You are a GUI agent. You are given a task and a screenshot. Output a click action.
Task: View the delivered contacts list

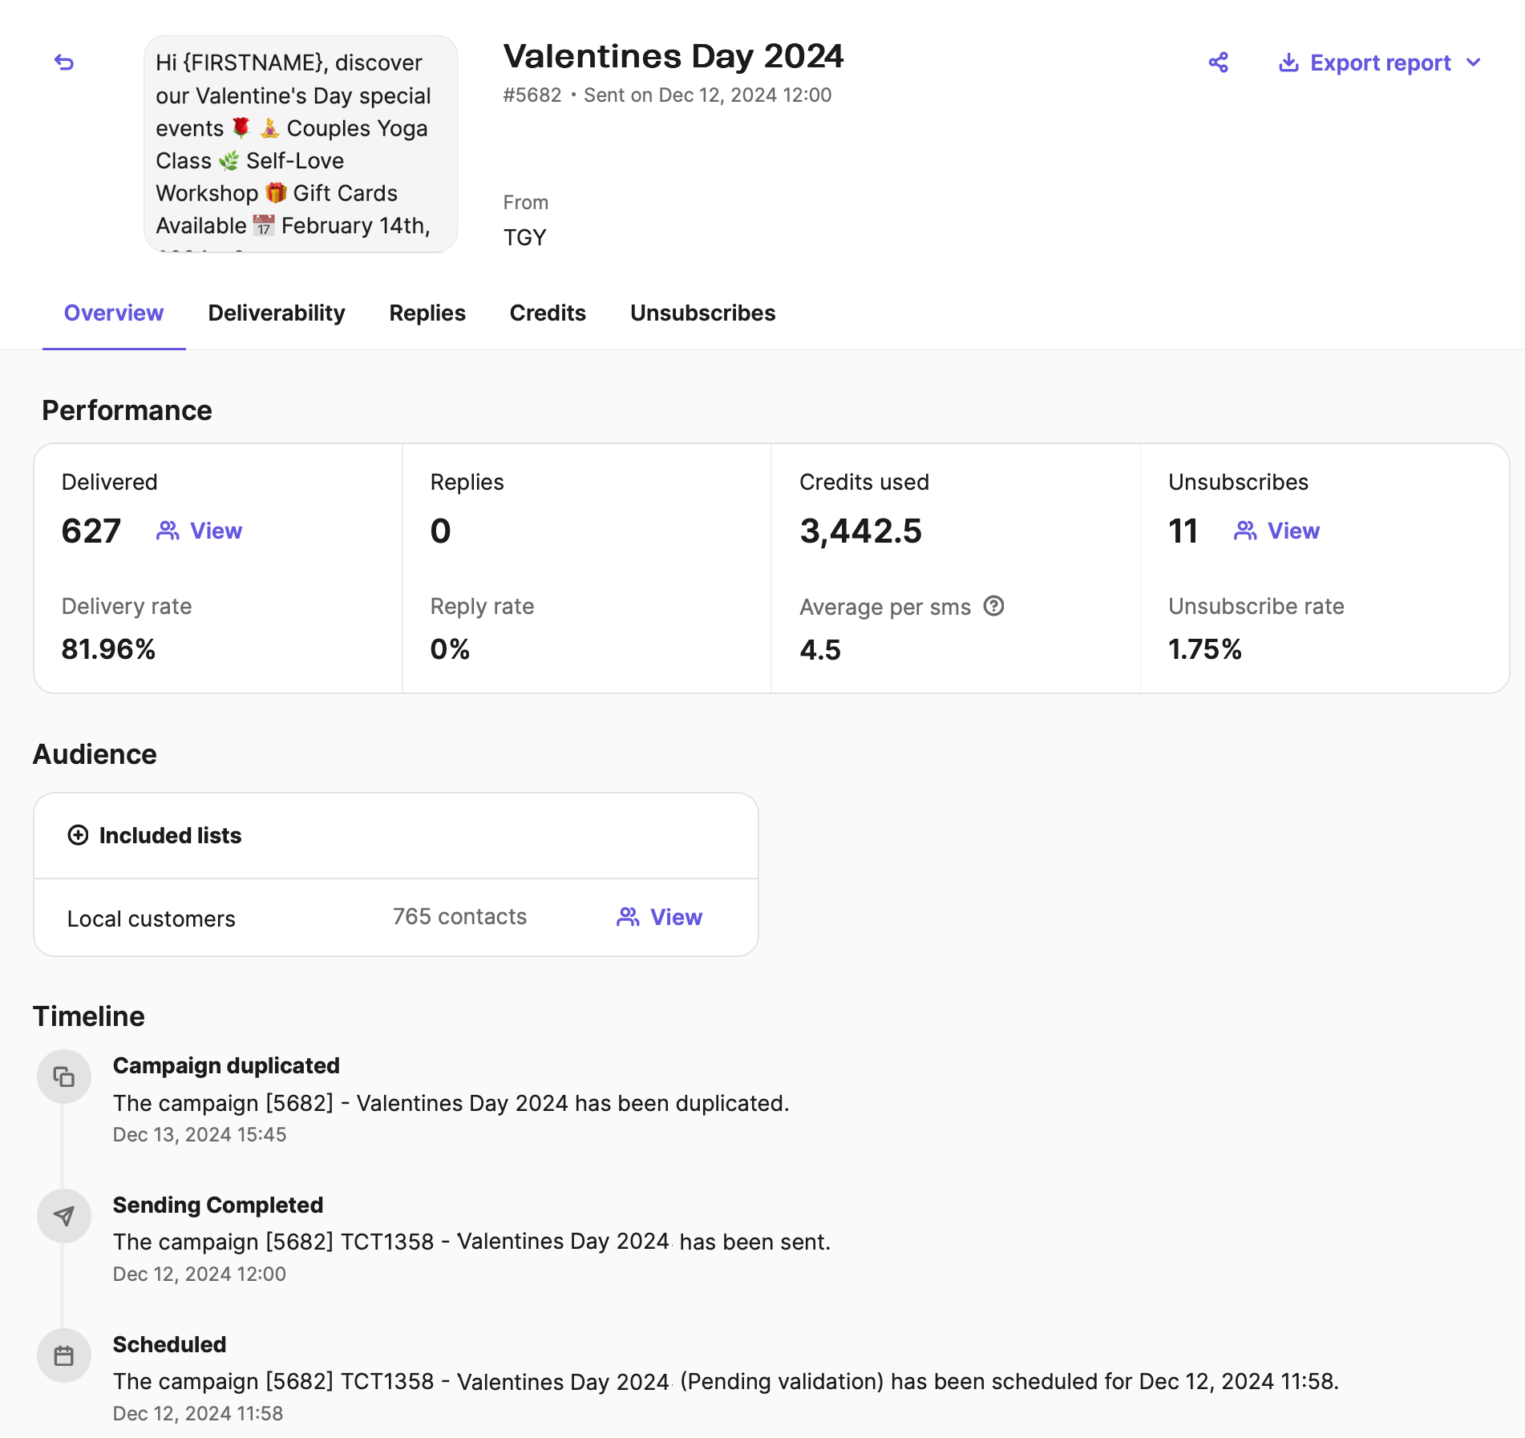[x=215, y=531]
